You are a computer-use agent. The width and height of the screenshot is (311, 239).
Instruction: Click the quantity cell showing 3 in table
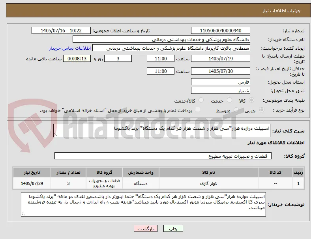tap(68, 183)
